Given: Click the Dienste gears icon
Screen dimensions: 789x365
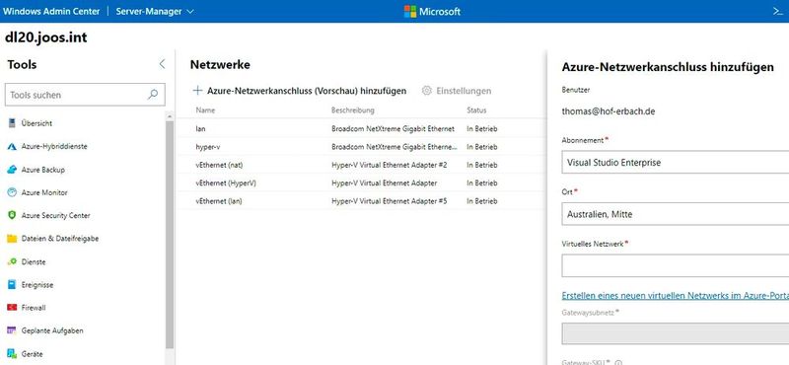Looking at the screenshot, I should pyautogui.click(x=12, y=261).
